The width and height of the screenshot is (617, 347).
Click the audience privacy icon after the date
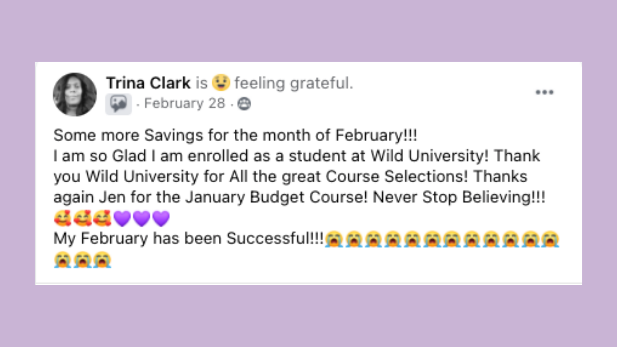pos(244,104)
